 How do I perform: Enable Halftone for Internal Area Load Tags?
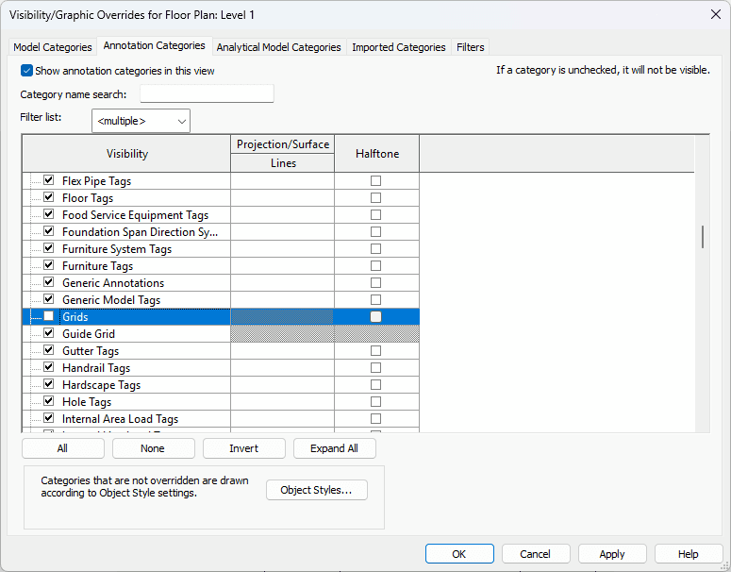coord(375,418)
